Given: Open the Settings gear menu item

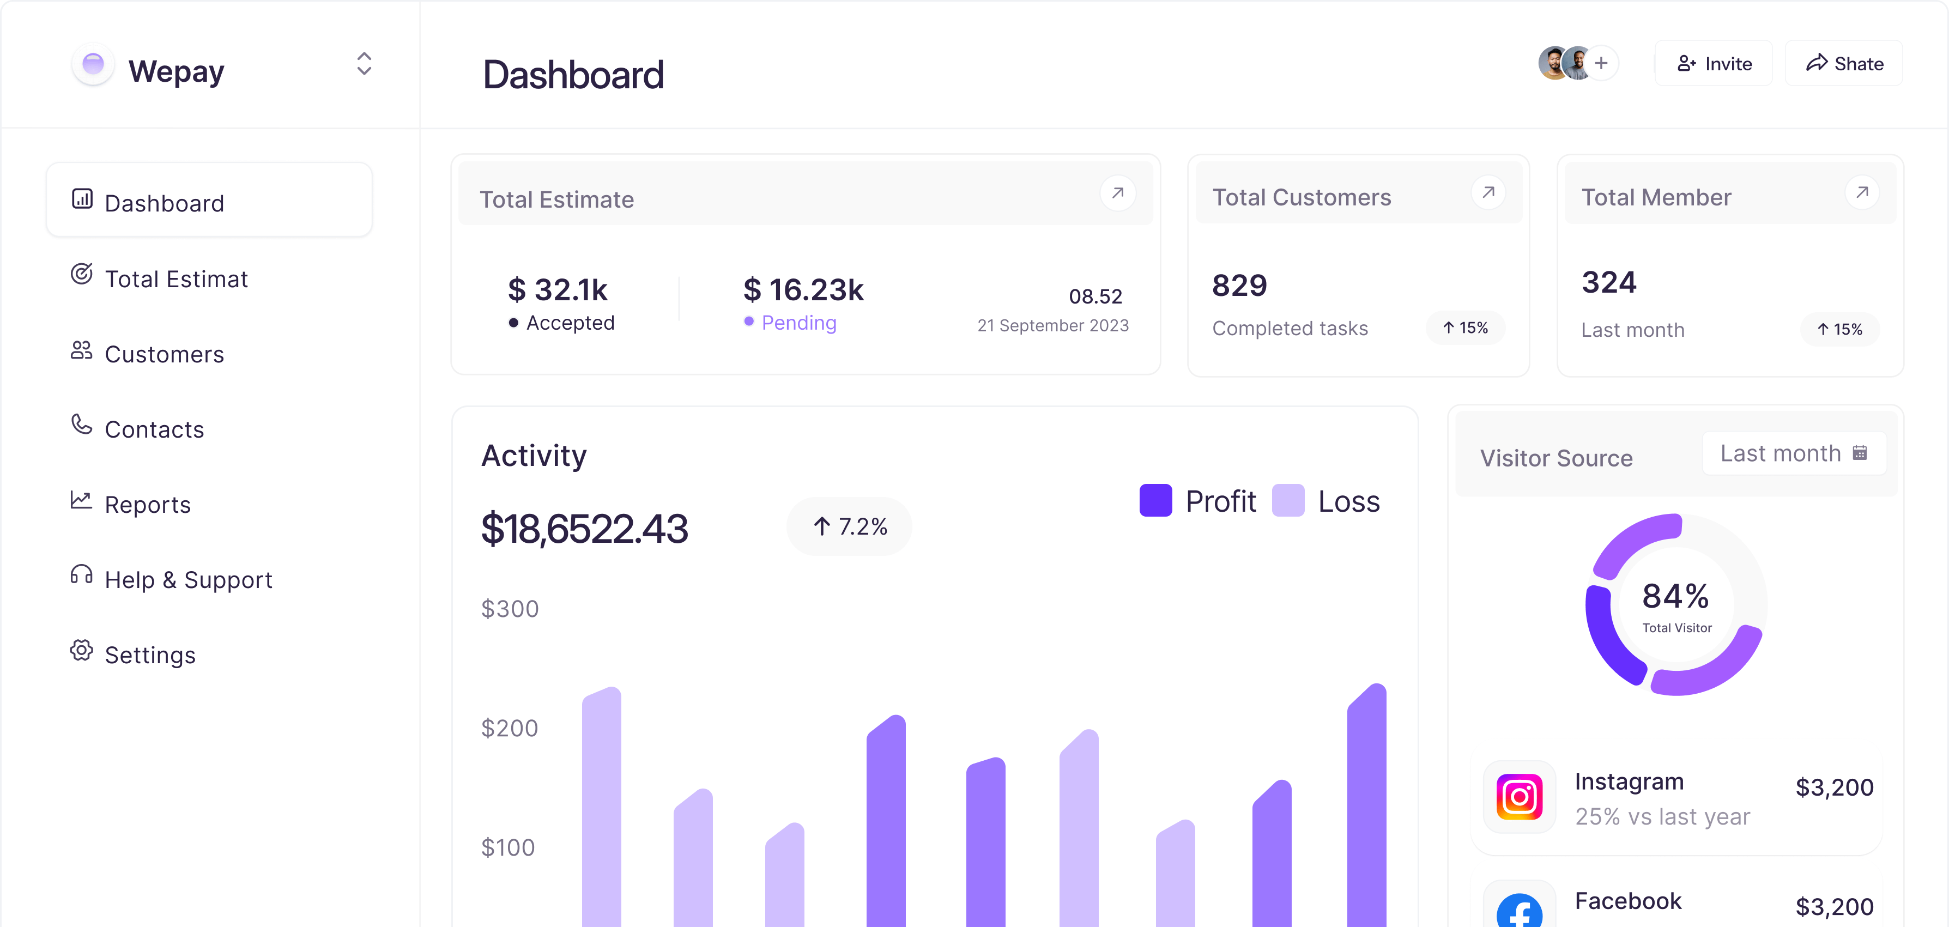Looking at the screenshot, I should (150, 655).
